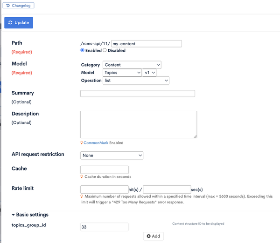Open the CommonMark link
The image size is (280, 243).
pyautogui.click(x=96, y=143)
